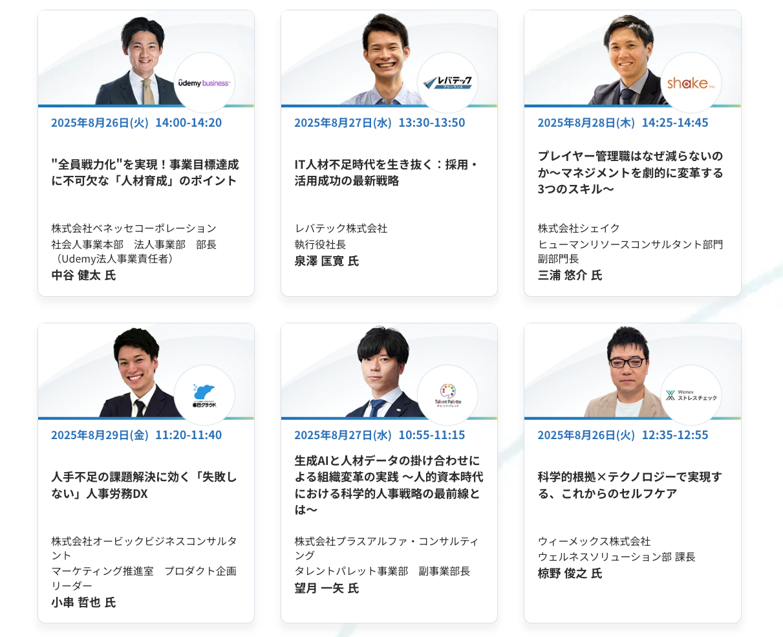
Task: Open session titled プレイヤー管理職はなぜ減らないのか
Action: tap(630, 173)
